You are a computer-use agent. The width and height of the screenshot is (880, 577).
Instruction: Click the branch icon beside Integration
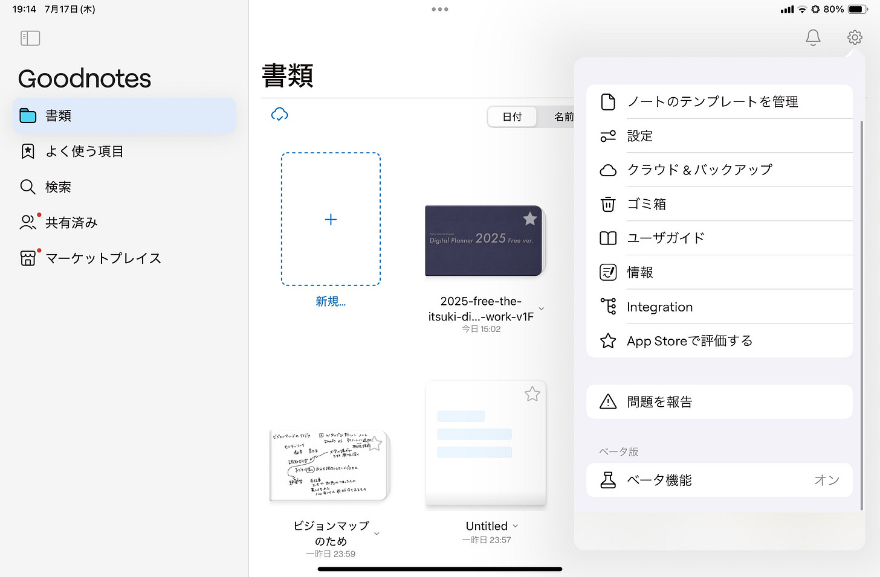[x=608, y=306]
